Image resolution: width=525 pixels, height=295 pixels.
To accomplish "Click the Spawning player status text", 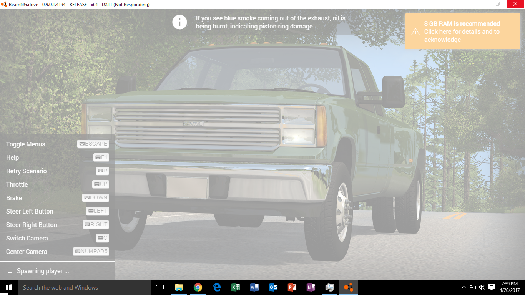I will 43,271.
